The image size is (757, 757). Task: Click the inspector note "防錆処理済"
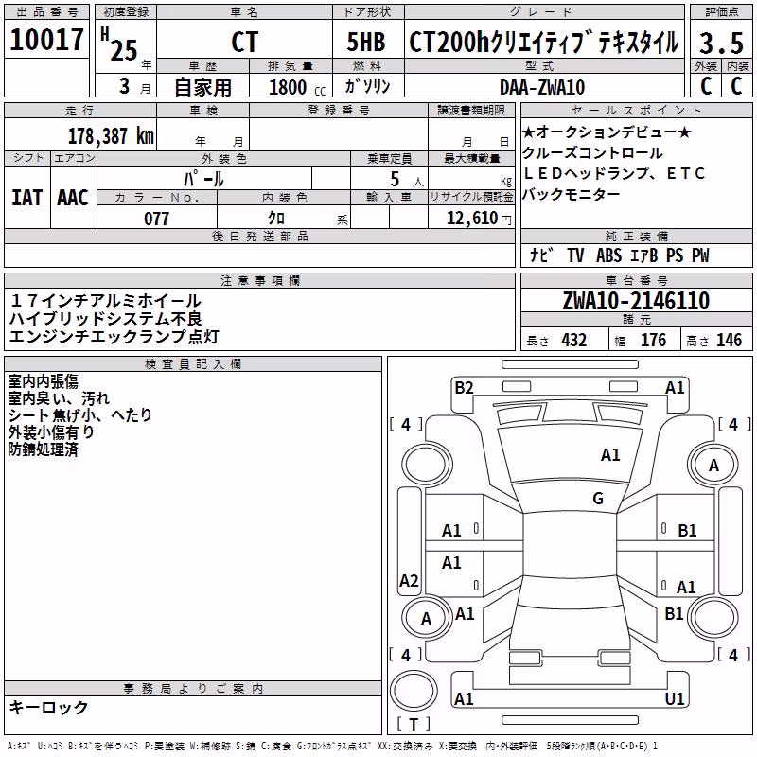(x=43, y=449)
